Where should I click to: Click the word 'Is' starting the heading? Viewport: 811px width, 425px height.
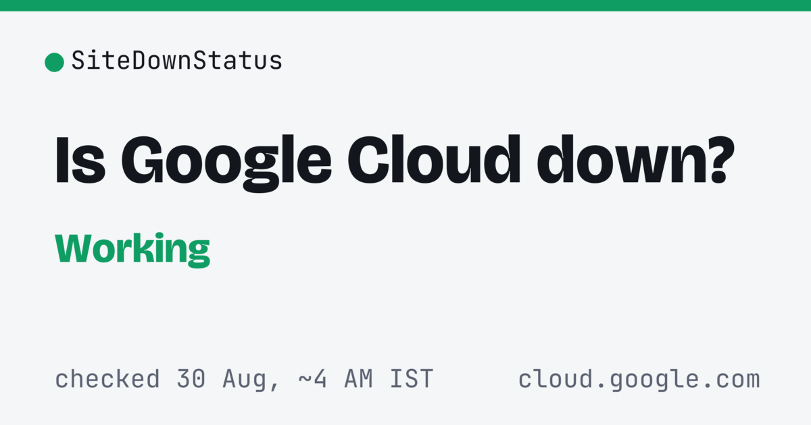(80, 161)
